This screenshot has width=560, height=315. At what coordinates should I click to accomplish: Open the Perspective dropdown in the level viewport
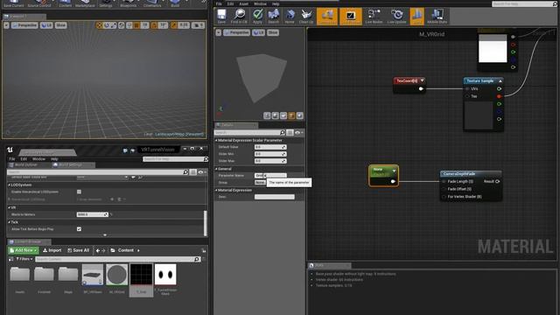[x=24, y=25]
